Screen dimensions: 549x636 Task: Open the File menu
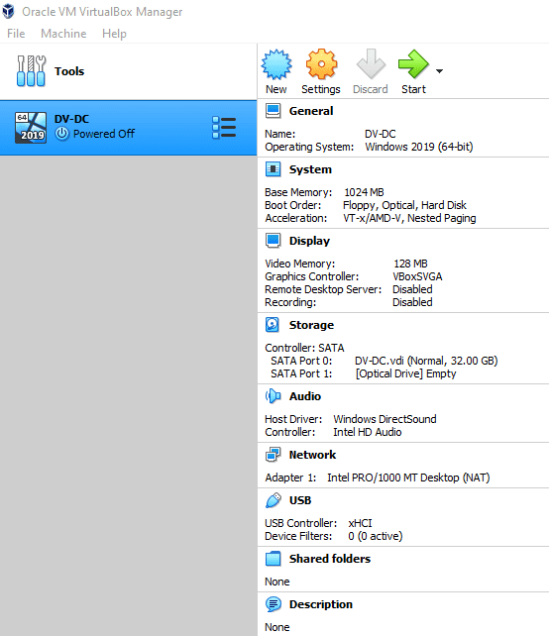[x=16, y=34]
